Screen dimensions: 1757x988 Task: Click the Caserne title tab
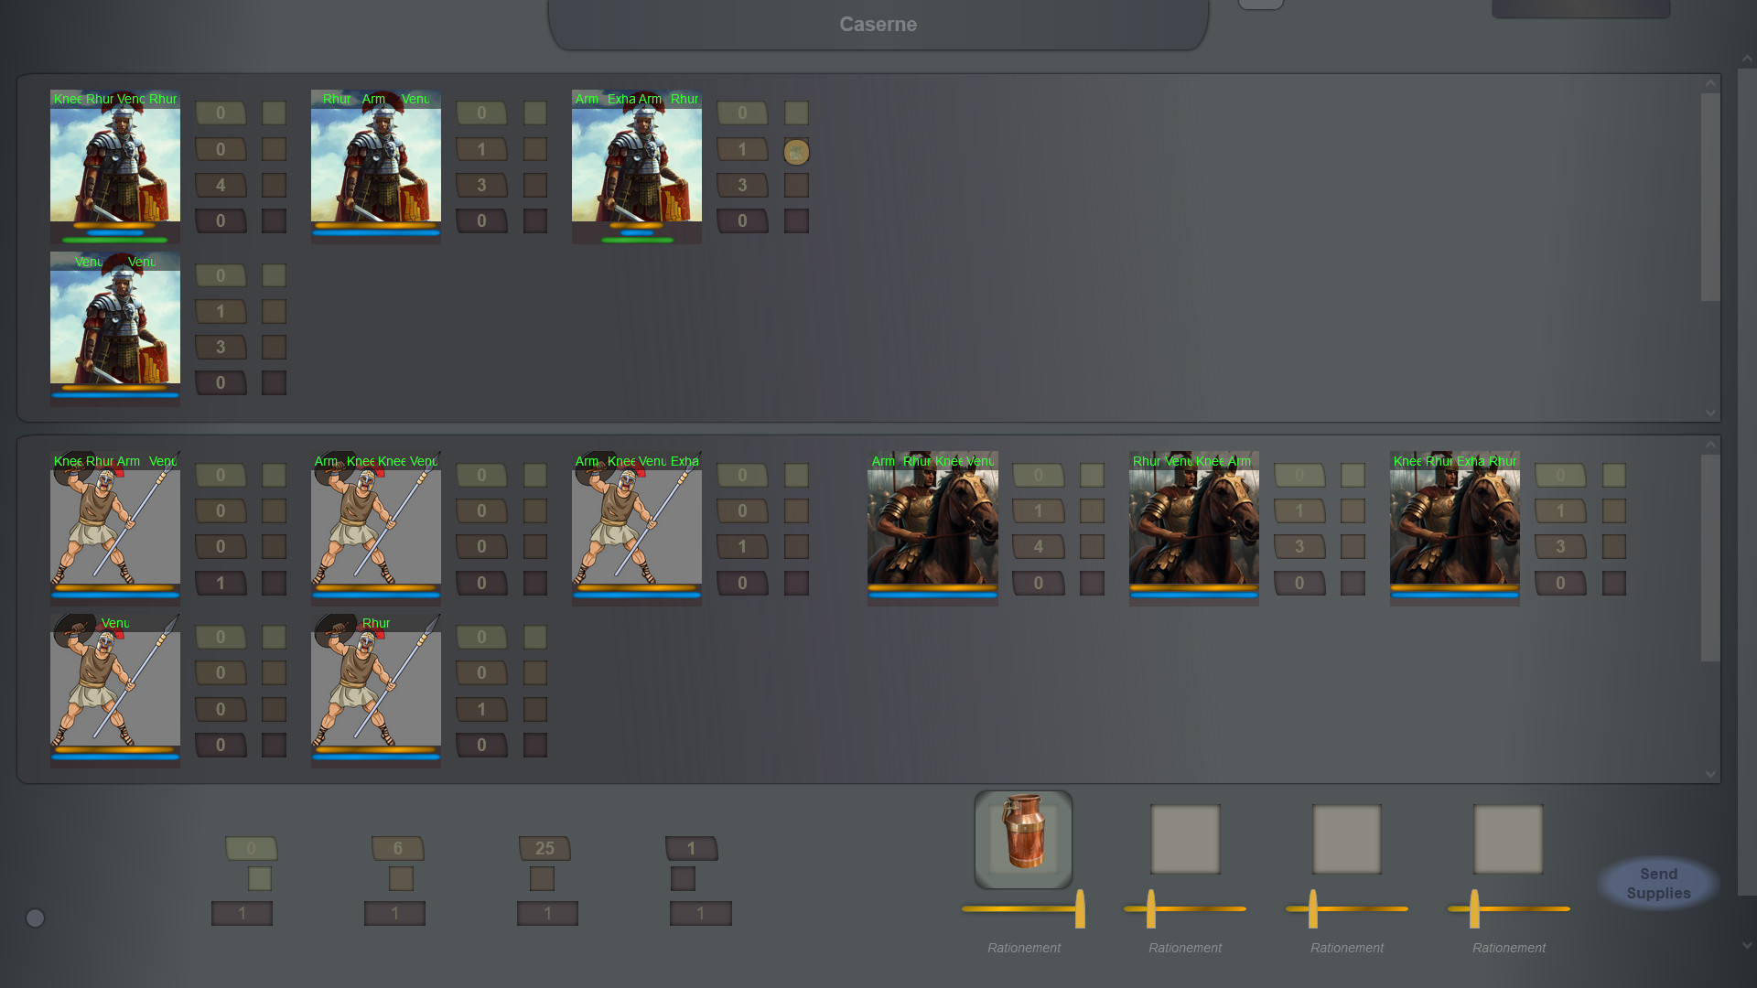(x=878, y=25)
